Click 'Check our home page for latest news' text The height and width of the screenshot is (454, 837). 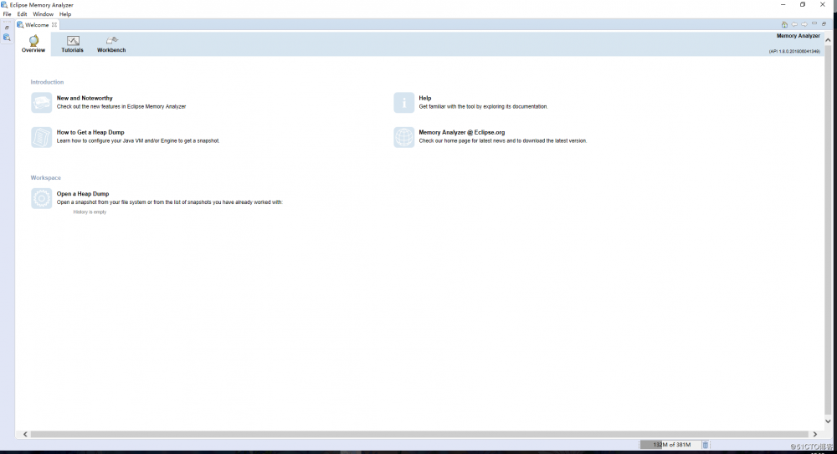(503, 140)
